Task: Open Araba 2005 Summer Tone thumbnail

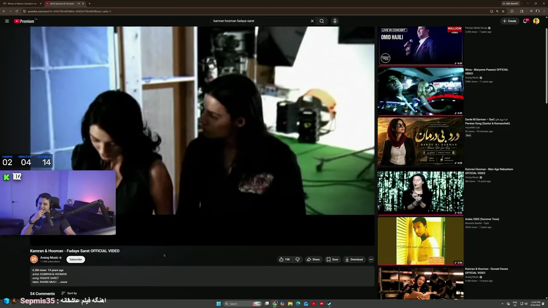Action: click(420, 241)
